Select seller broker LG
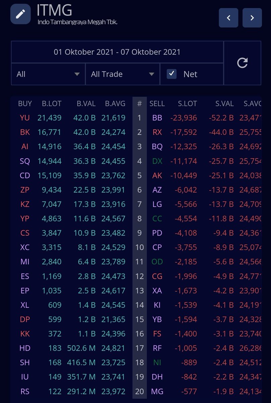 coord(157,204)
